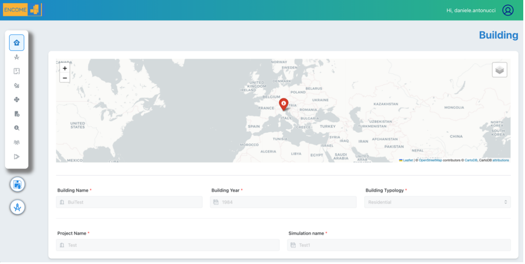Open the floor plan sidebar icon

click(17, 71)
